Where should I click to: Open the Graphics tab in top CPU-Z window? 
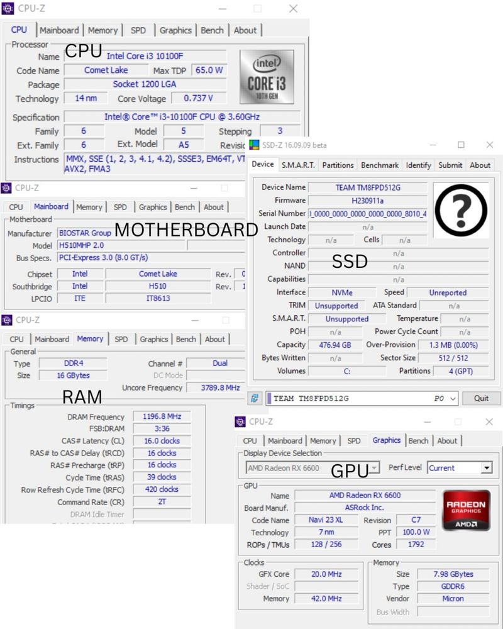[175, 30]
